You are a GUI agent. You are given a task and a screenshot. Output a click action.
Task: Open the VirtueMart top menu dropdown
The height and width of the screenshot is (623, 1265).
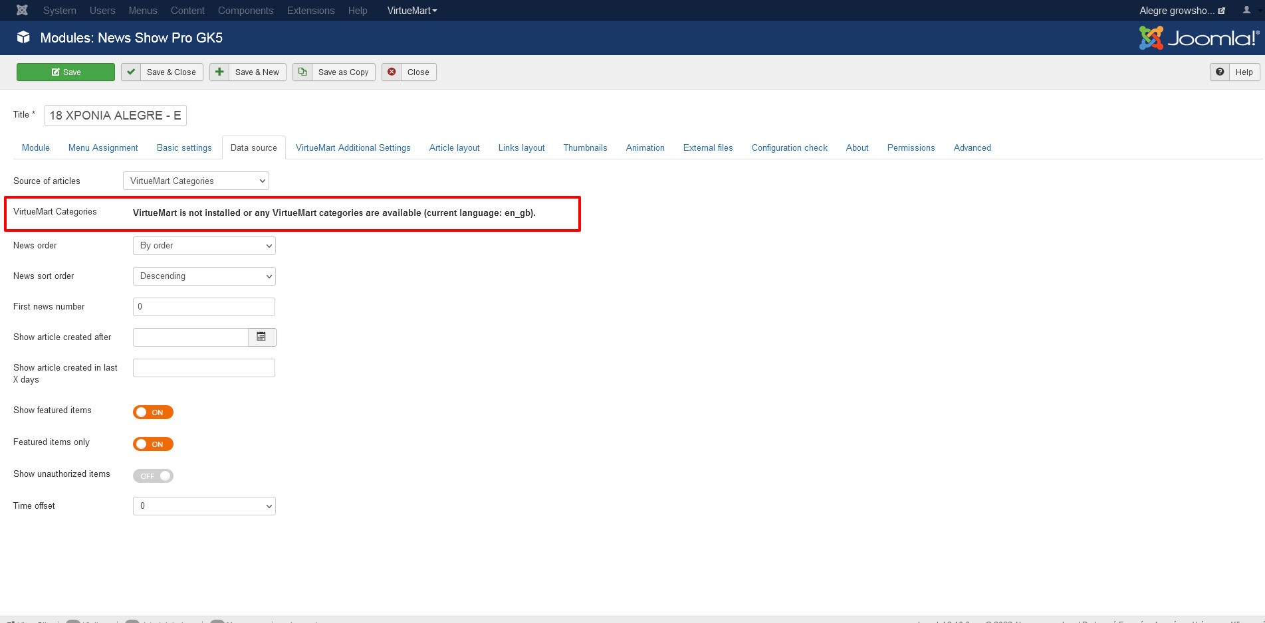412,11
